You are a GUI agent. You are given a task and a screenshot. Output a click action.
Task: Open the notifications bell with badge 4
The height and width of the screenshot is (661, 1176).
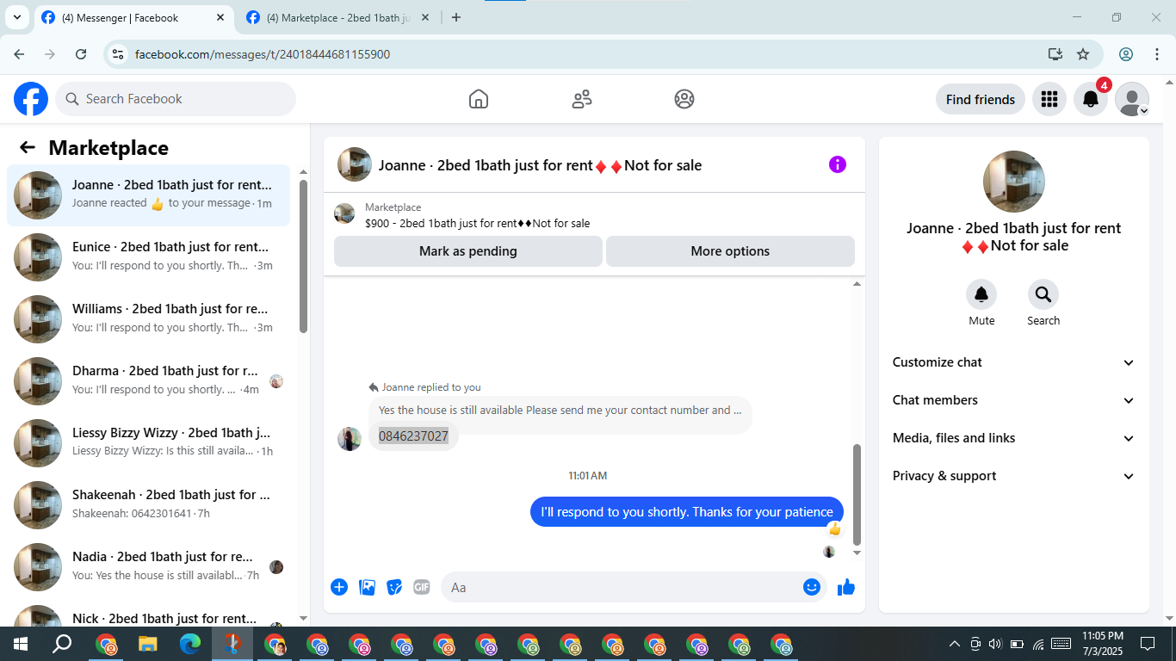(x=1091, y=99)
